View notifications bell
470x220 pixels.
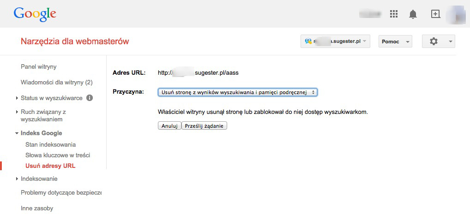point(413,14)
